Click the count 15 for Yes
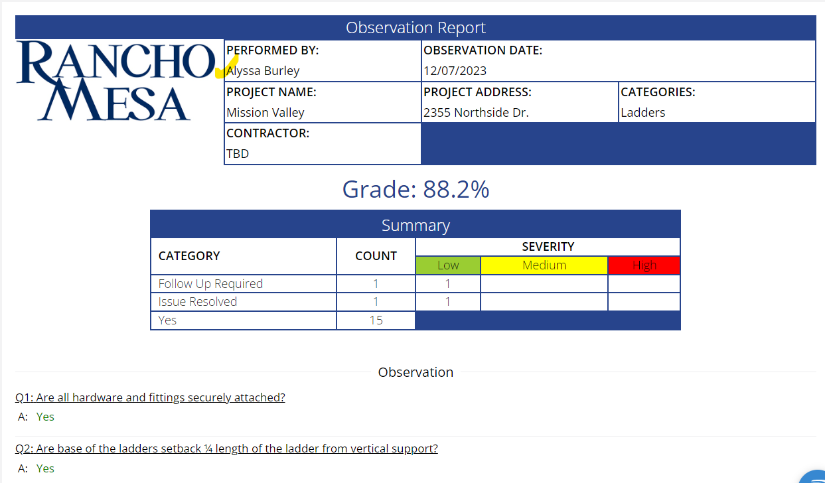This screenshot has width=825, height=483. 376,320
